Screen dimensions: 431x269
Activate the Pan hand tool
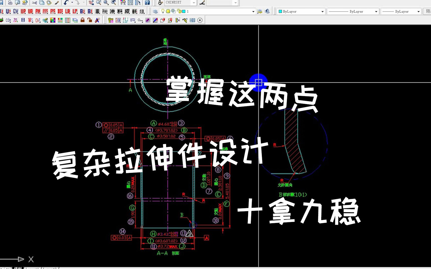[91, 3]
